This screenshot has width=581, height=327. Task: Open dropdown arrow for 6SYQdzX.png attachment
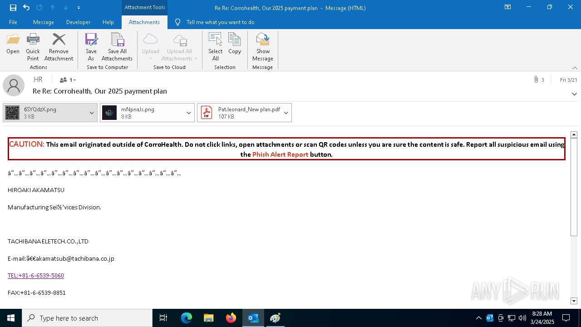(x=92, y=113)
